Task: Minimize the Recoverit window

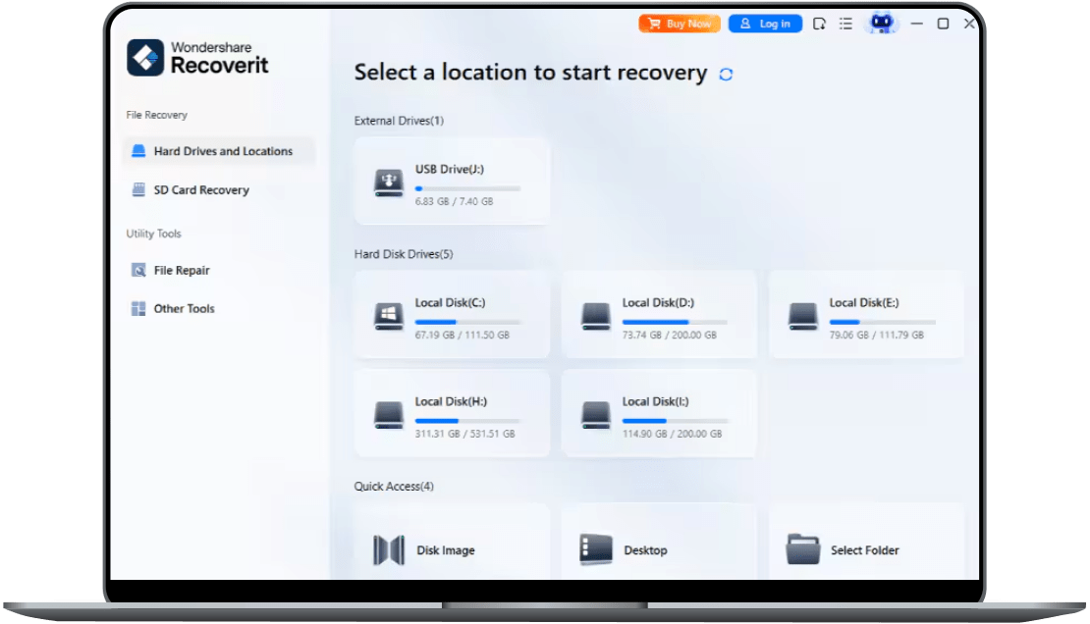Action: [x=917, y=24]
